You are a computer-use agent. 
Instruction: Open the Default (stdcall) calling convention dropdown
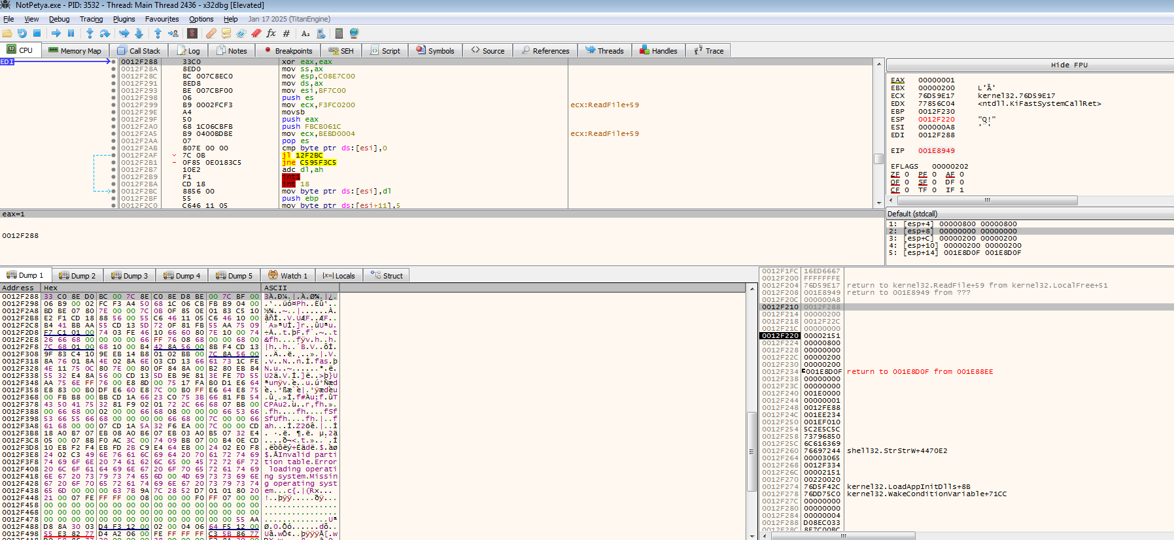[1029, 214]
